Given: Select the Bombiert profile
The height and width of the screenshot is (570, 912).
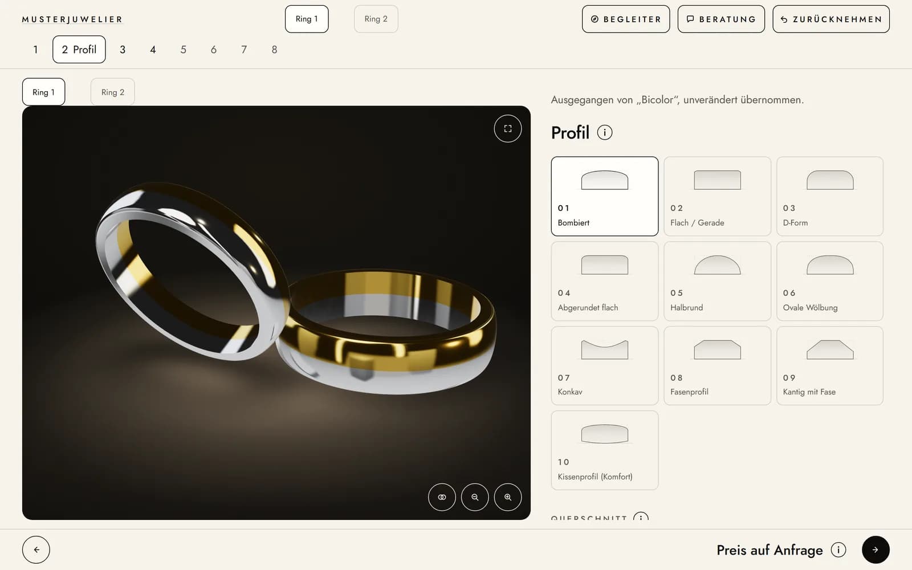Looking at the screenshot, I should (605, 196).
